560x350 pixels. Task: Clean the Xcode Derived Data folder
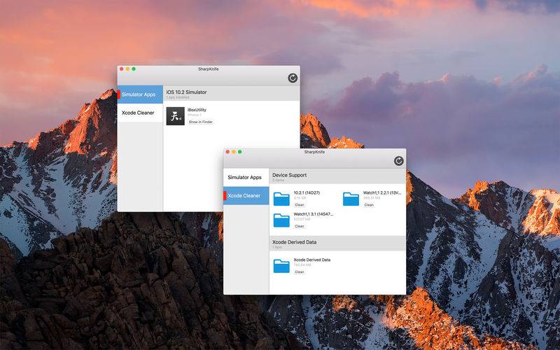click(300, 272)
